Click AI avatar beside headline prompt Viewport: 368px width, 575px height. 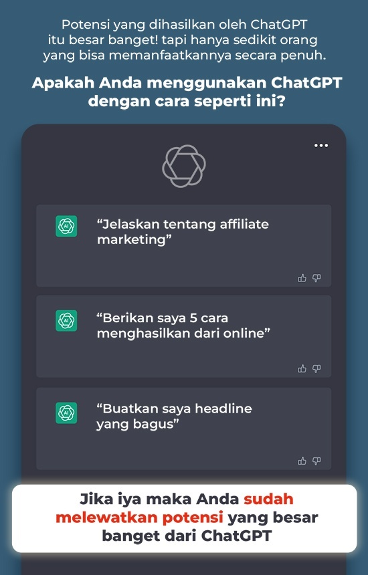(66, 413)
